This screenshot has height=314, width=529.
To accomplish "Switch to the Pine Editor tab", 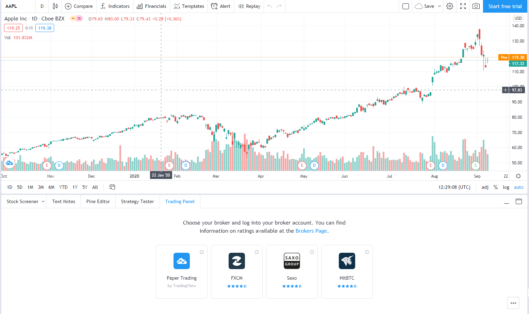I will click(98, 201).
